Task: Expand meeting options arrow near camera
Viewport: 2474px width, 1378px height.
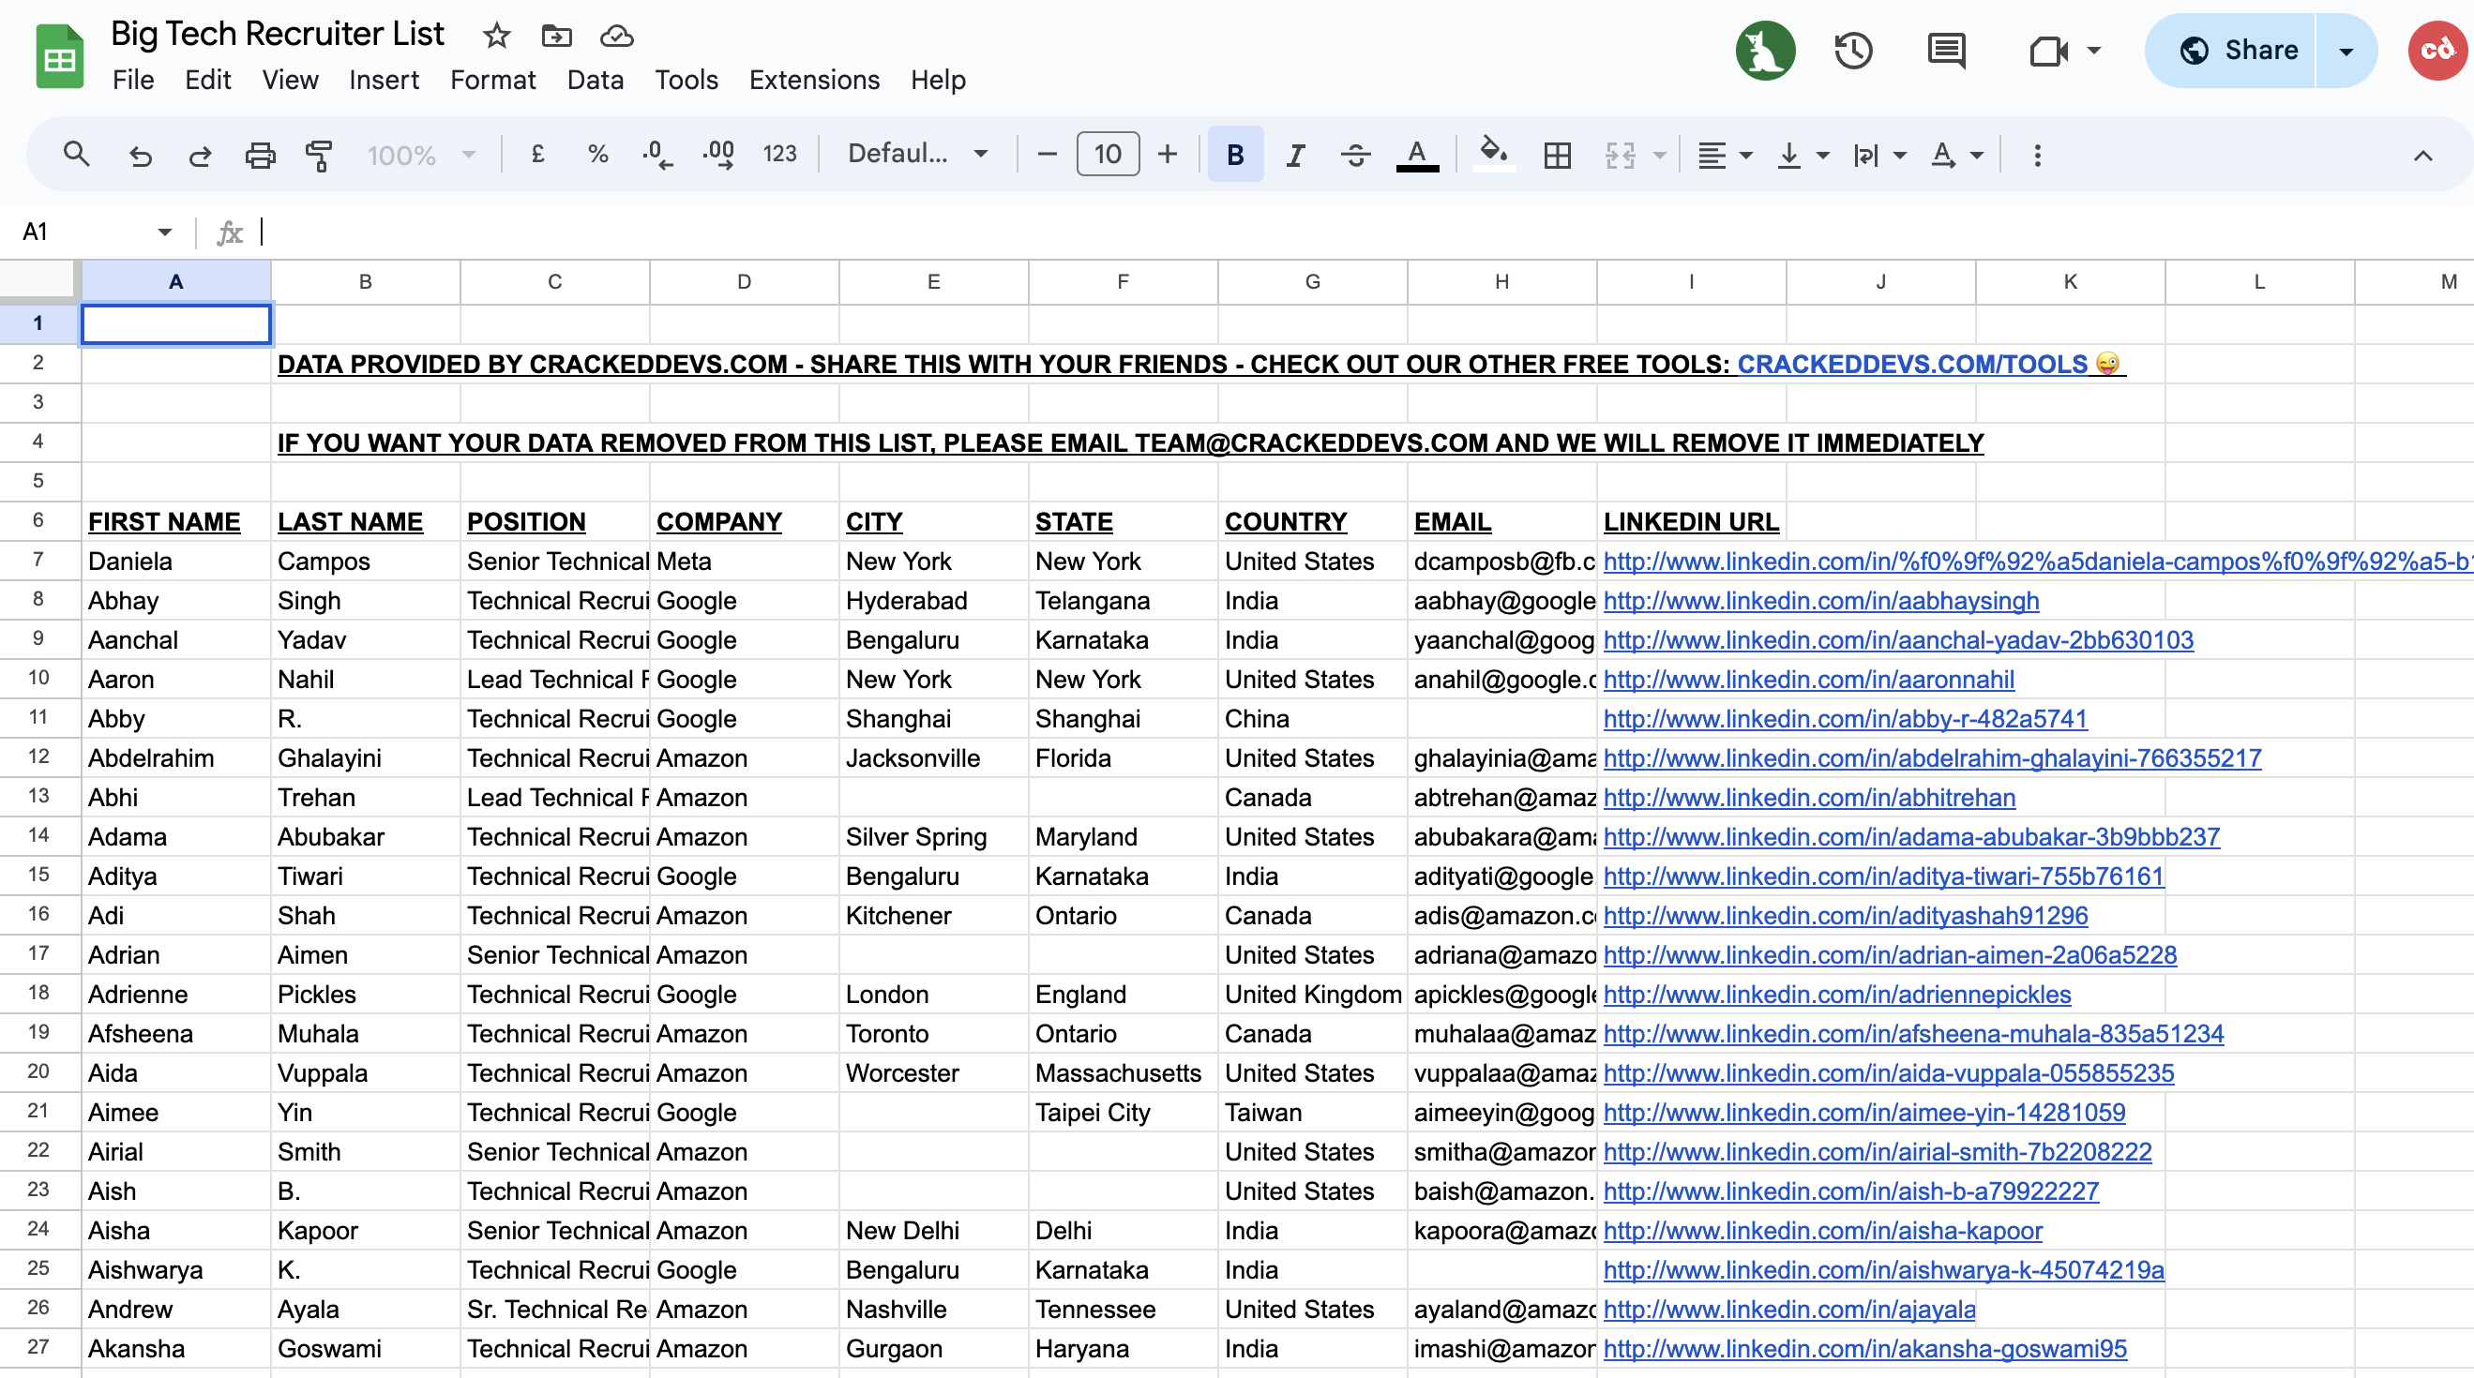Action: [2093, 50]
